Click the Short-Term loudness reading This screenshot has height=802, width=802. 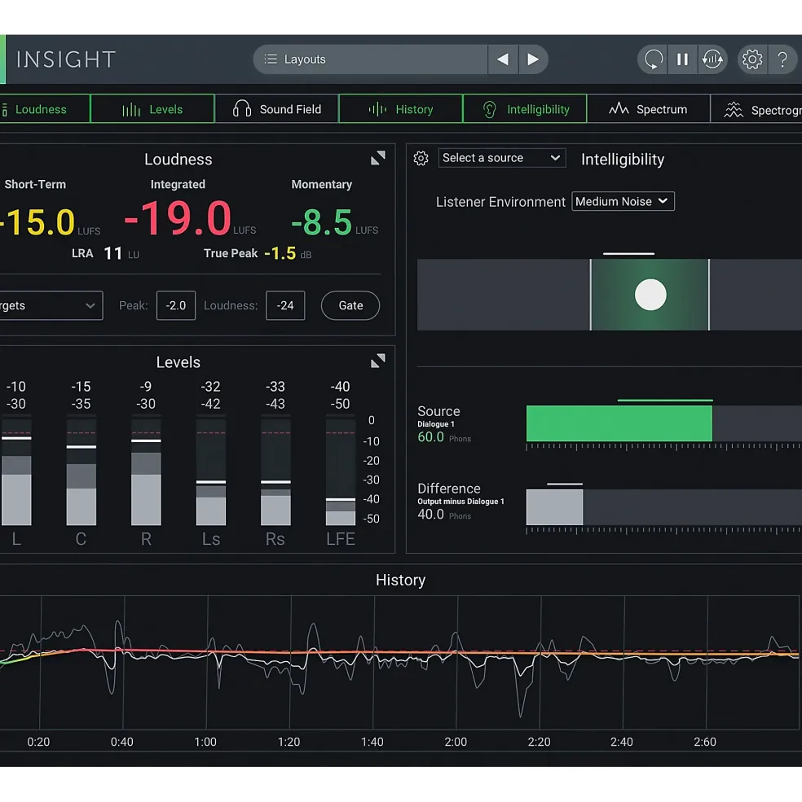point(37,222)
